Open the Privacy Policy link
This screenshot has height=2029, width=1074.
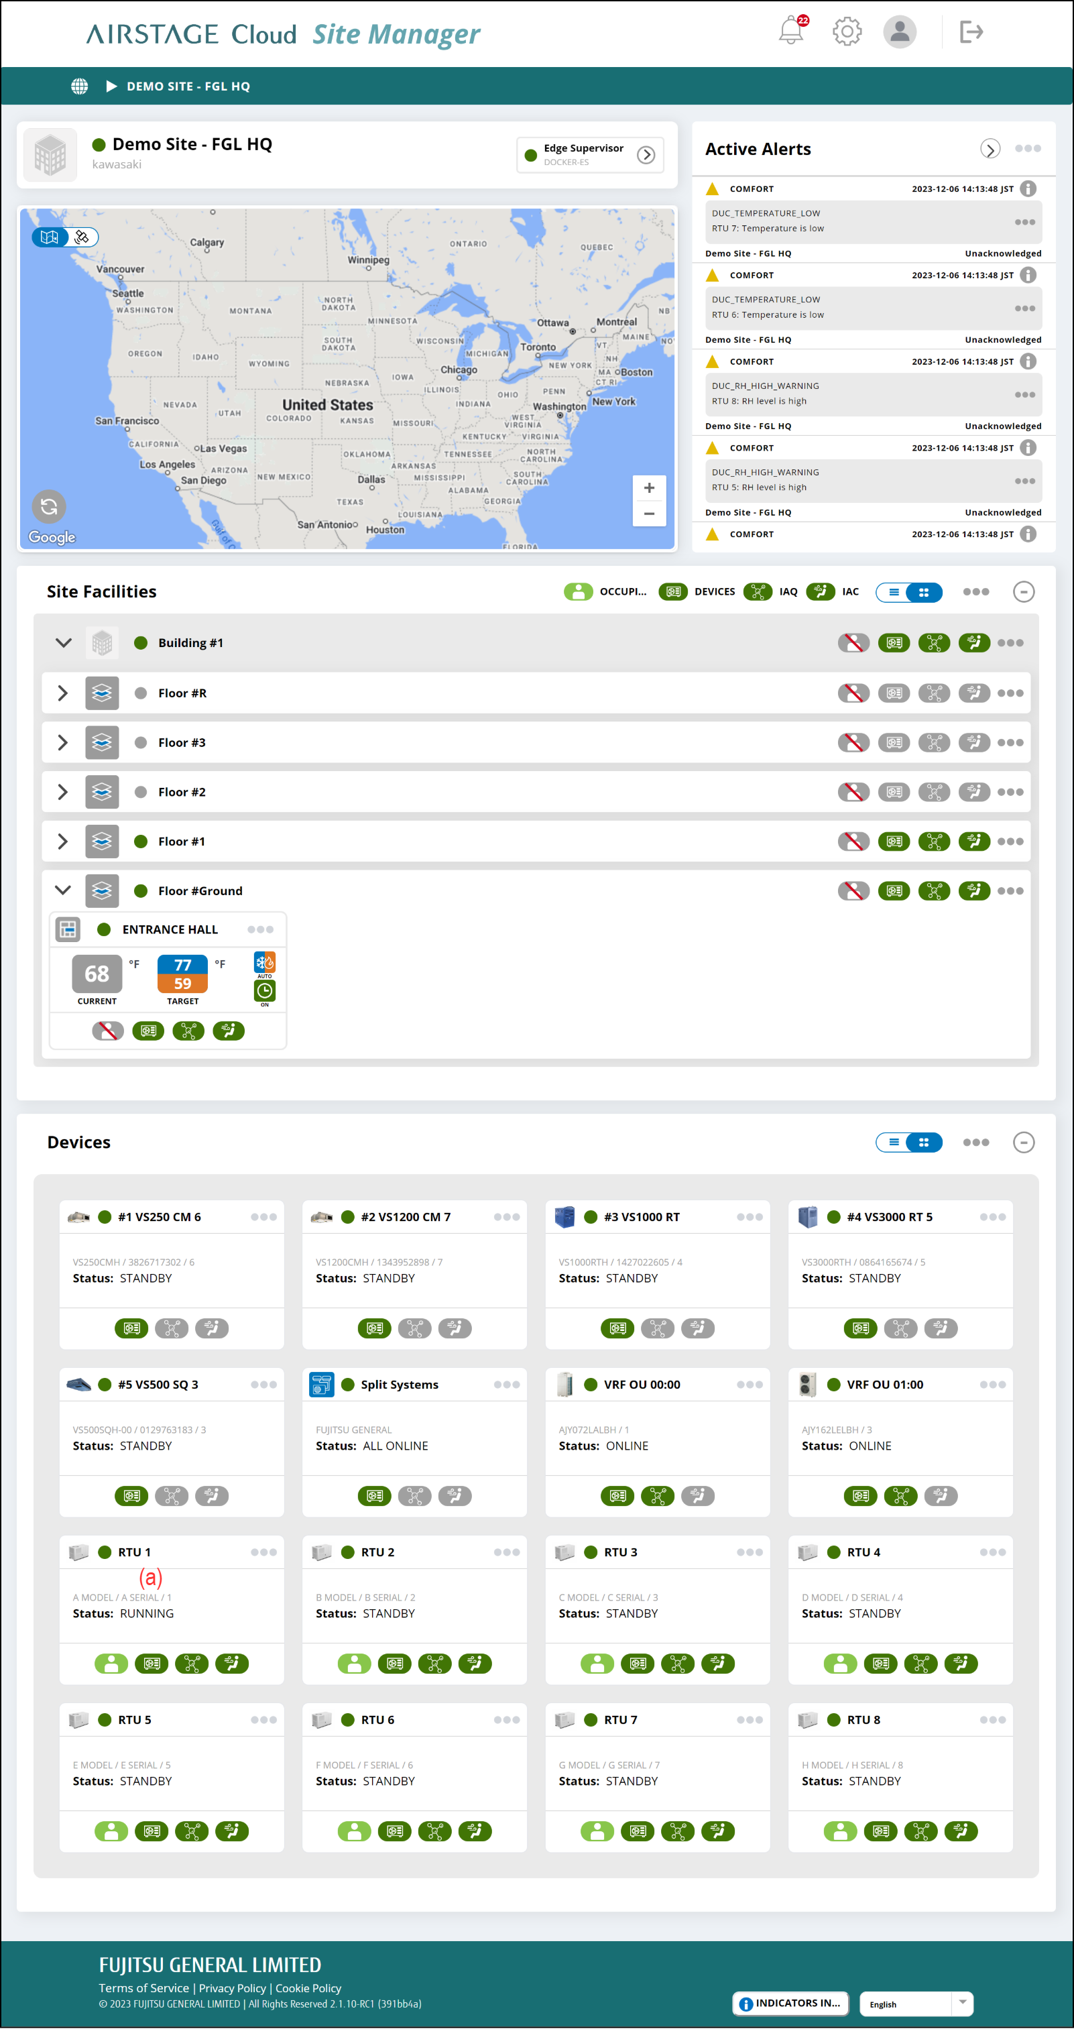[x=232, y=1988]
